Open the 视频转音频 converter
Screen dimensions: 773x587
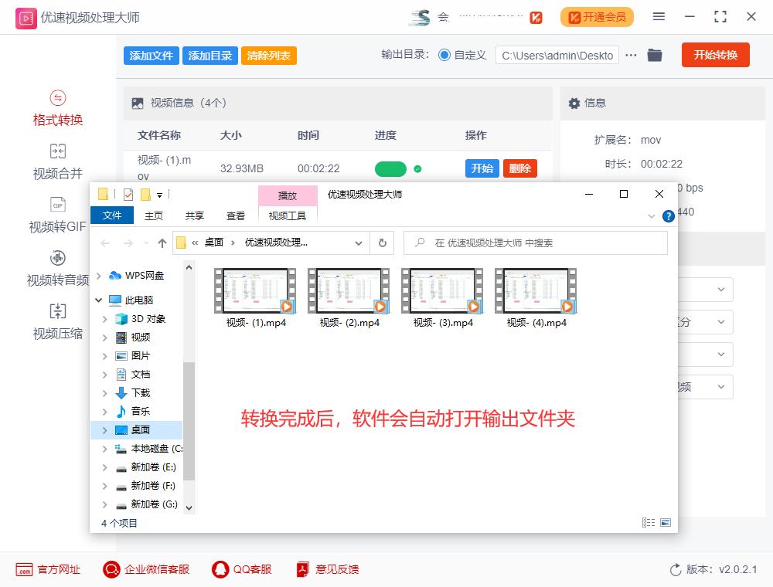(57, 279)
